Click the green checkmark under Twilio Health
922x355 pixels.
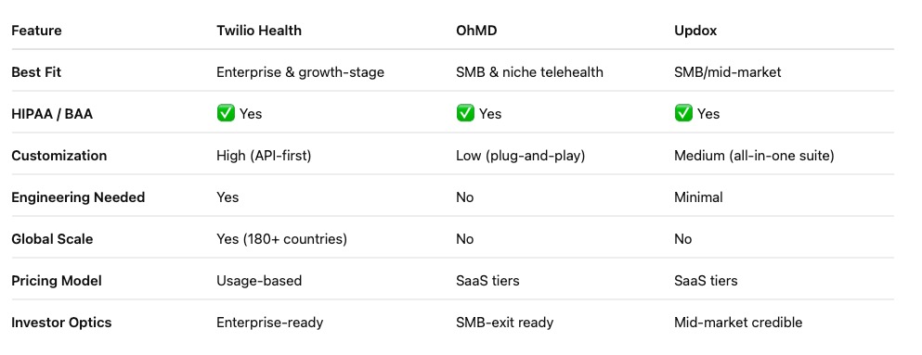(226, 113)
